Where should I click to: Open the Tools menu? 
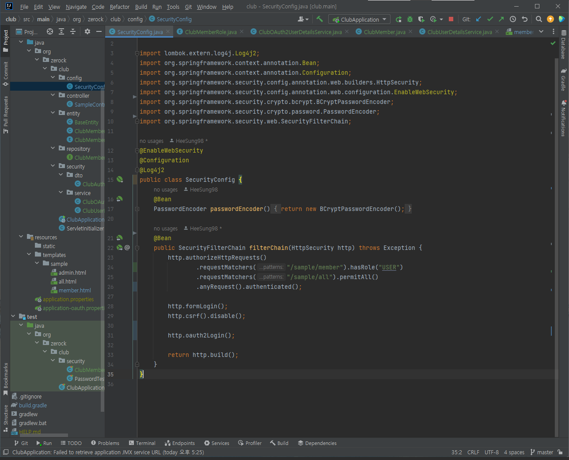173,7
